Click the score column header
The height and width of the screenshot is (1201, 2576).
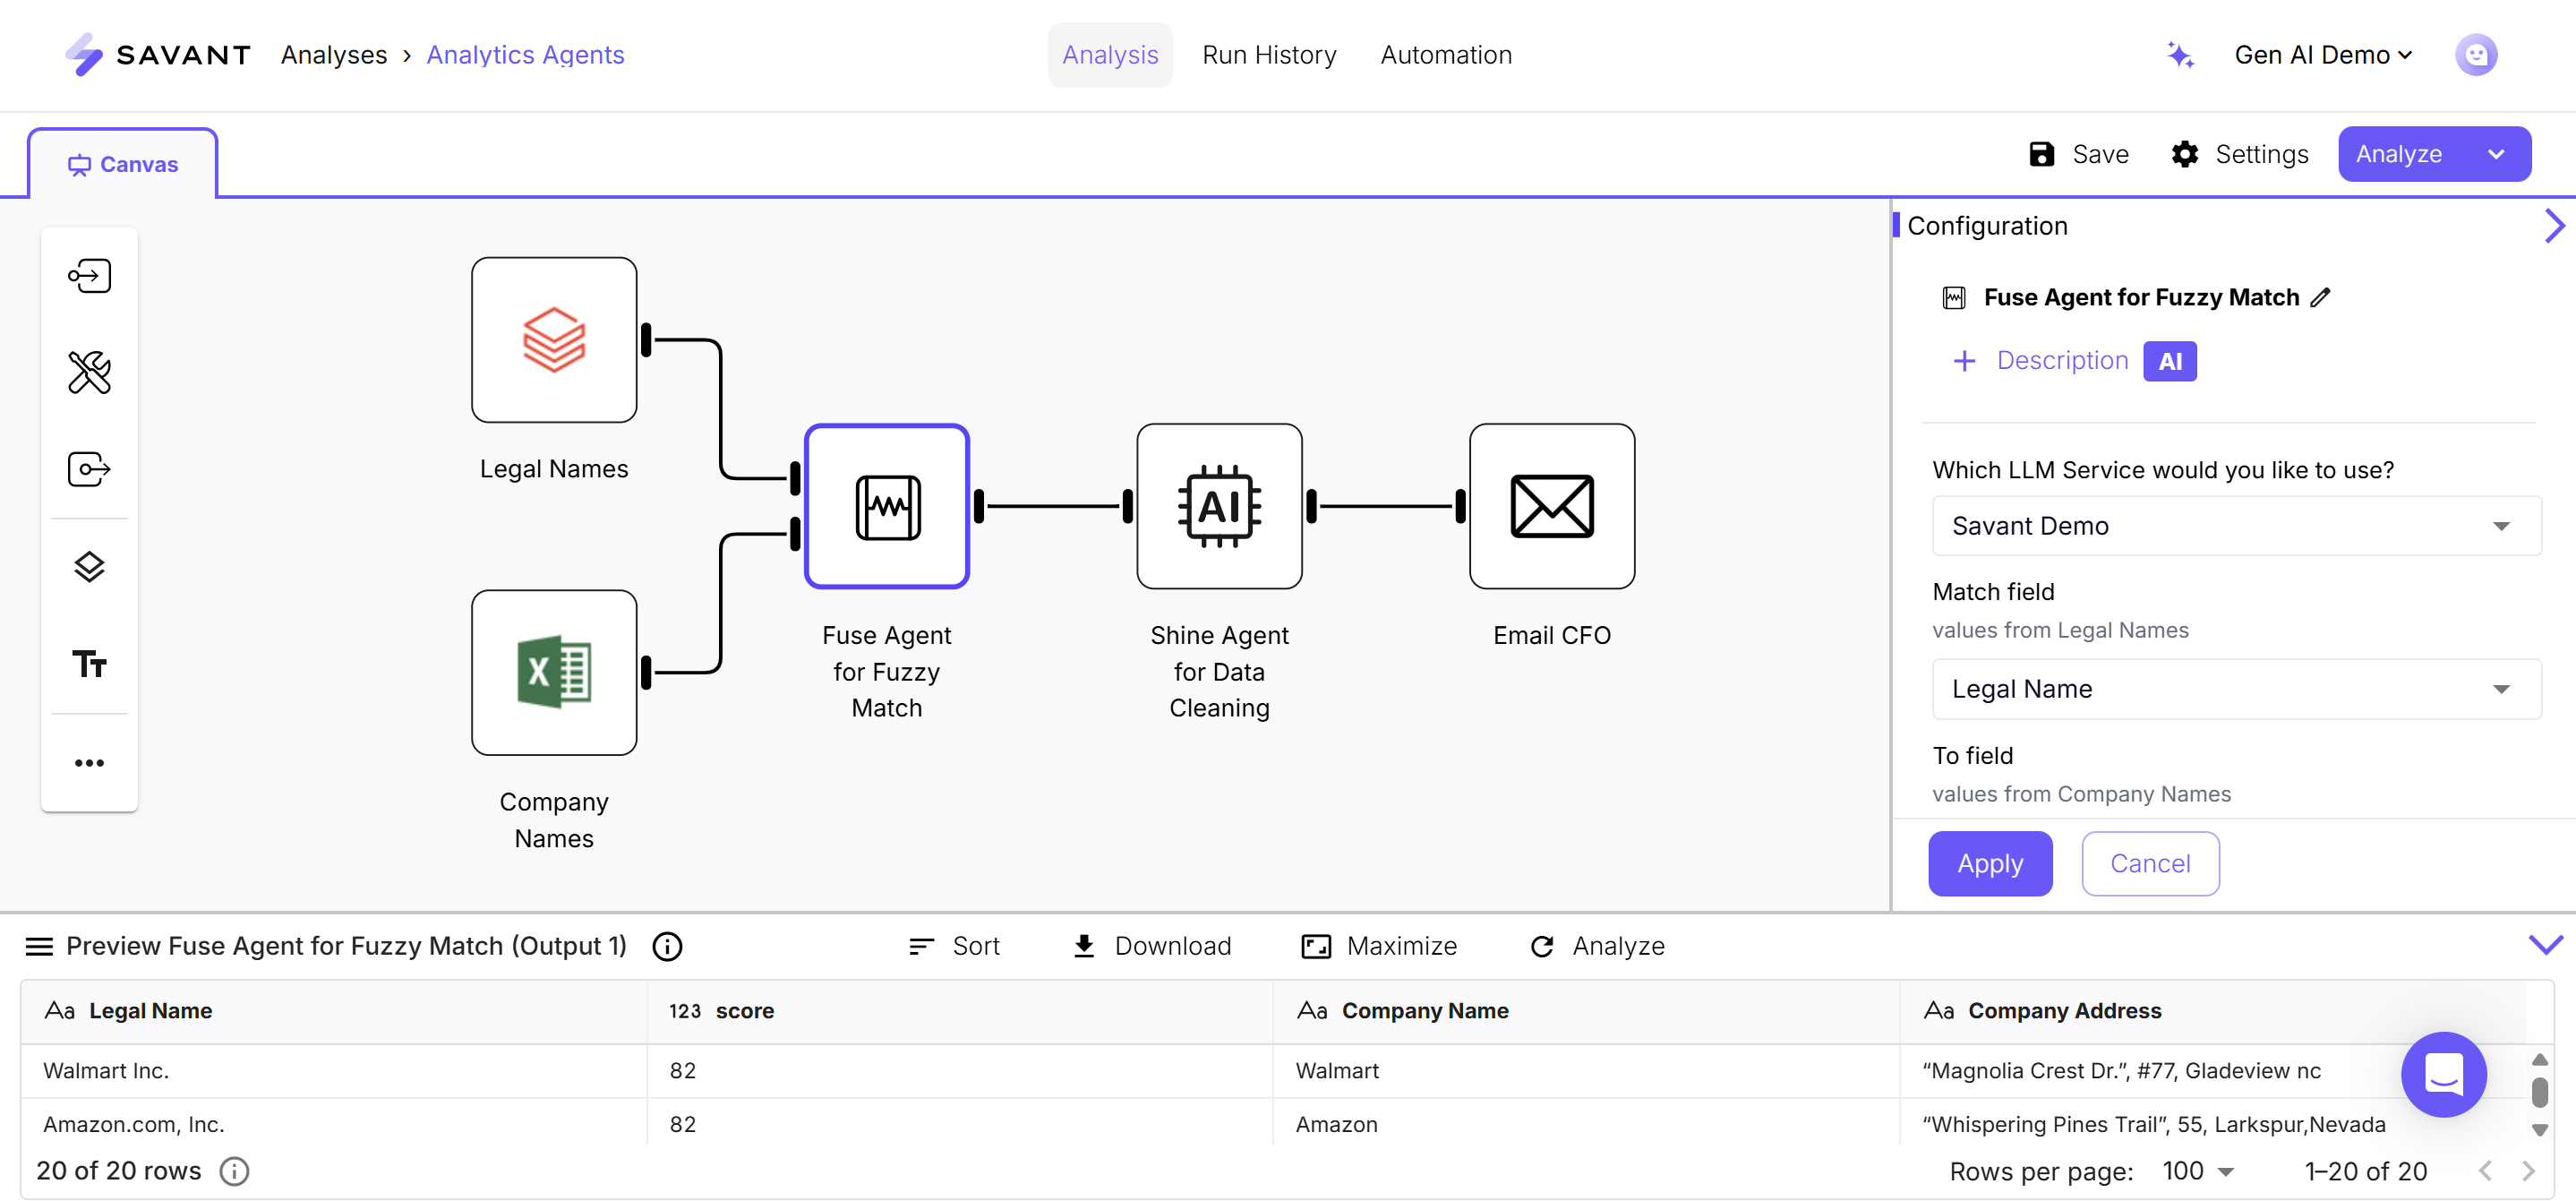click(x=960, y=1011)
